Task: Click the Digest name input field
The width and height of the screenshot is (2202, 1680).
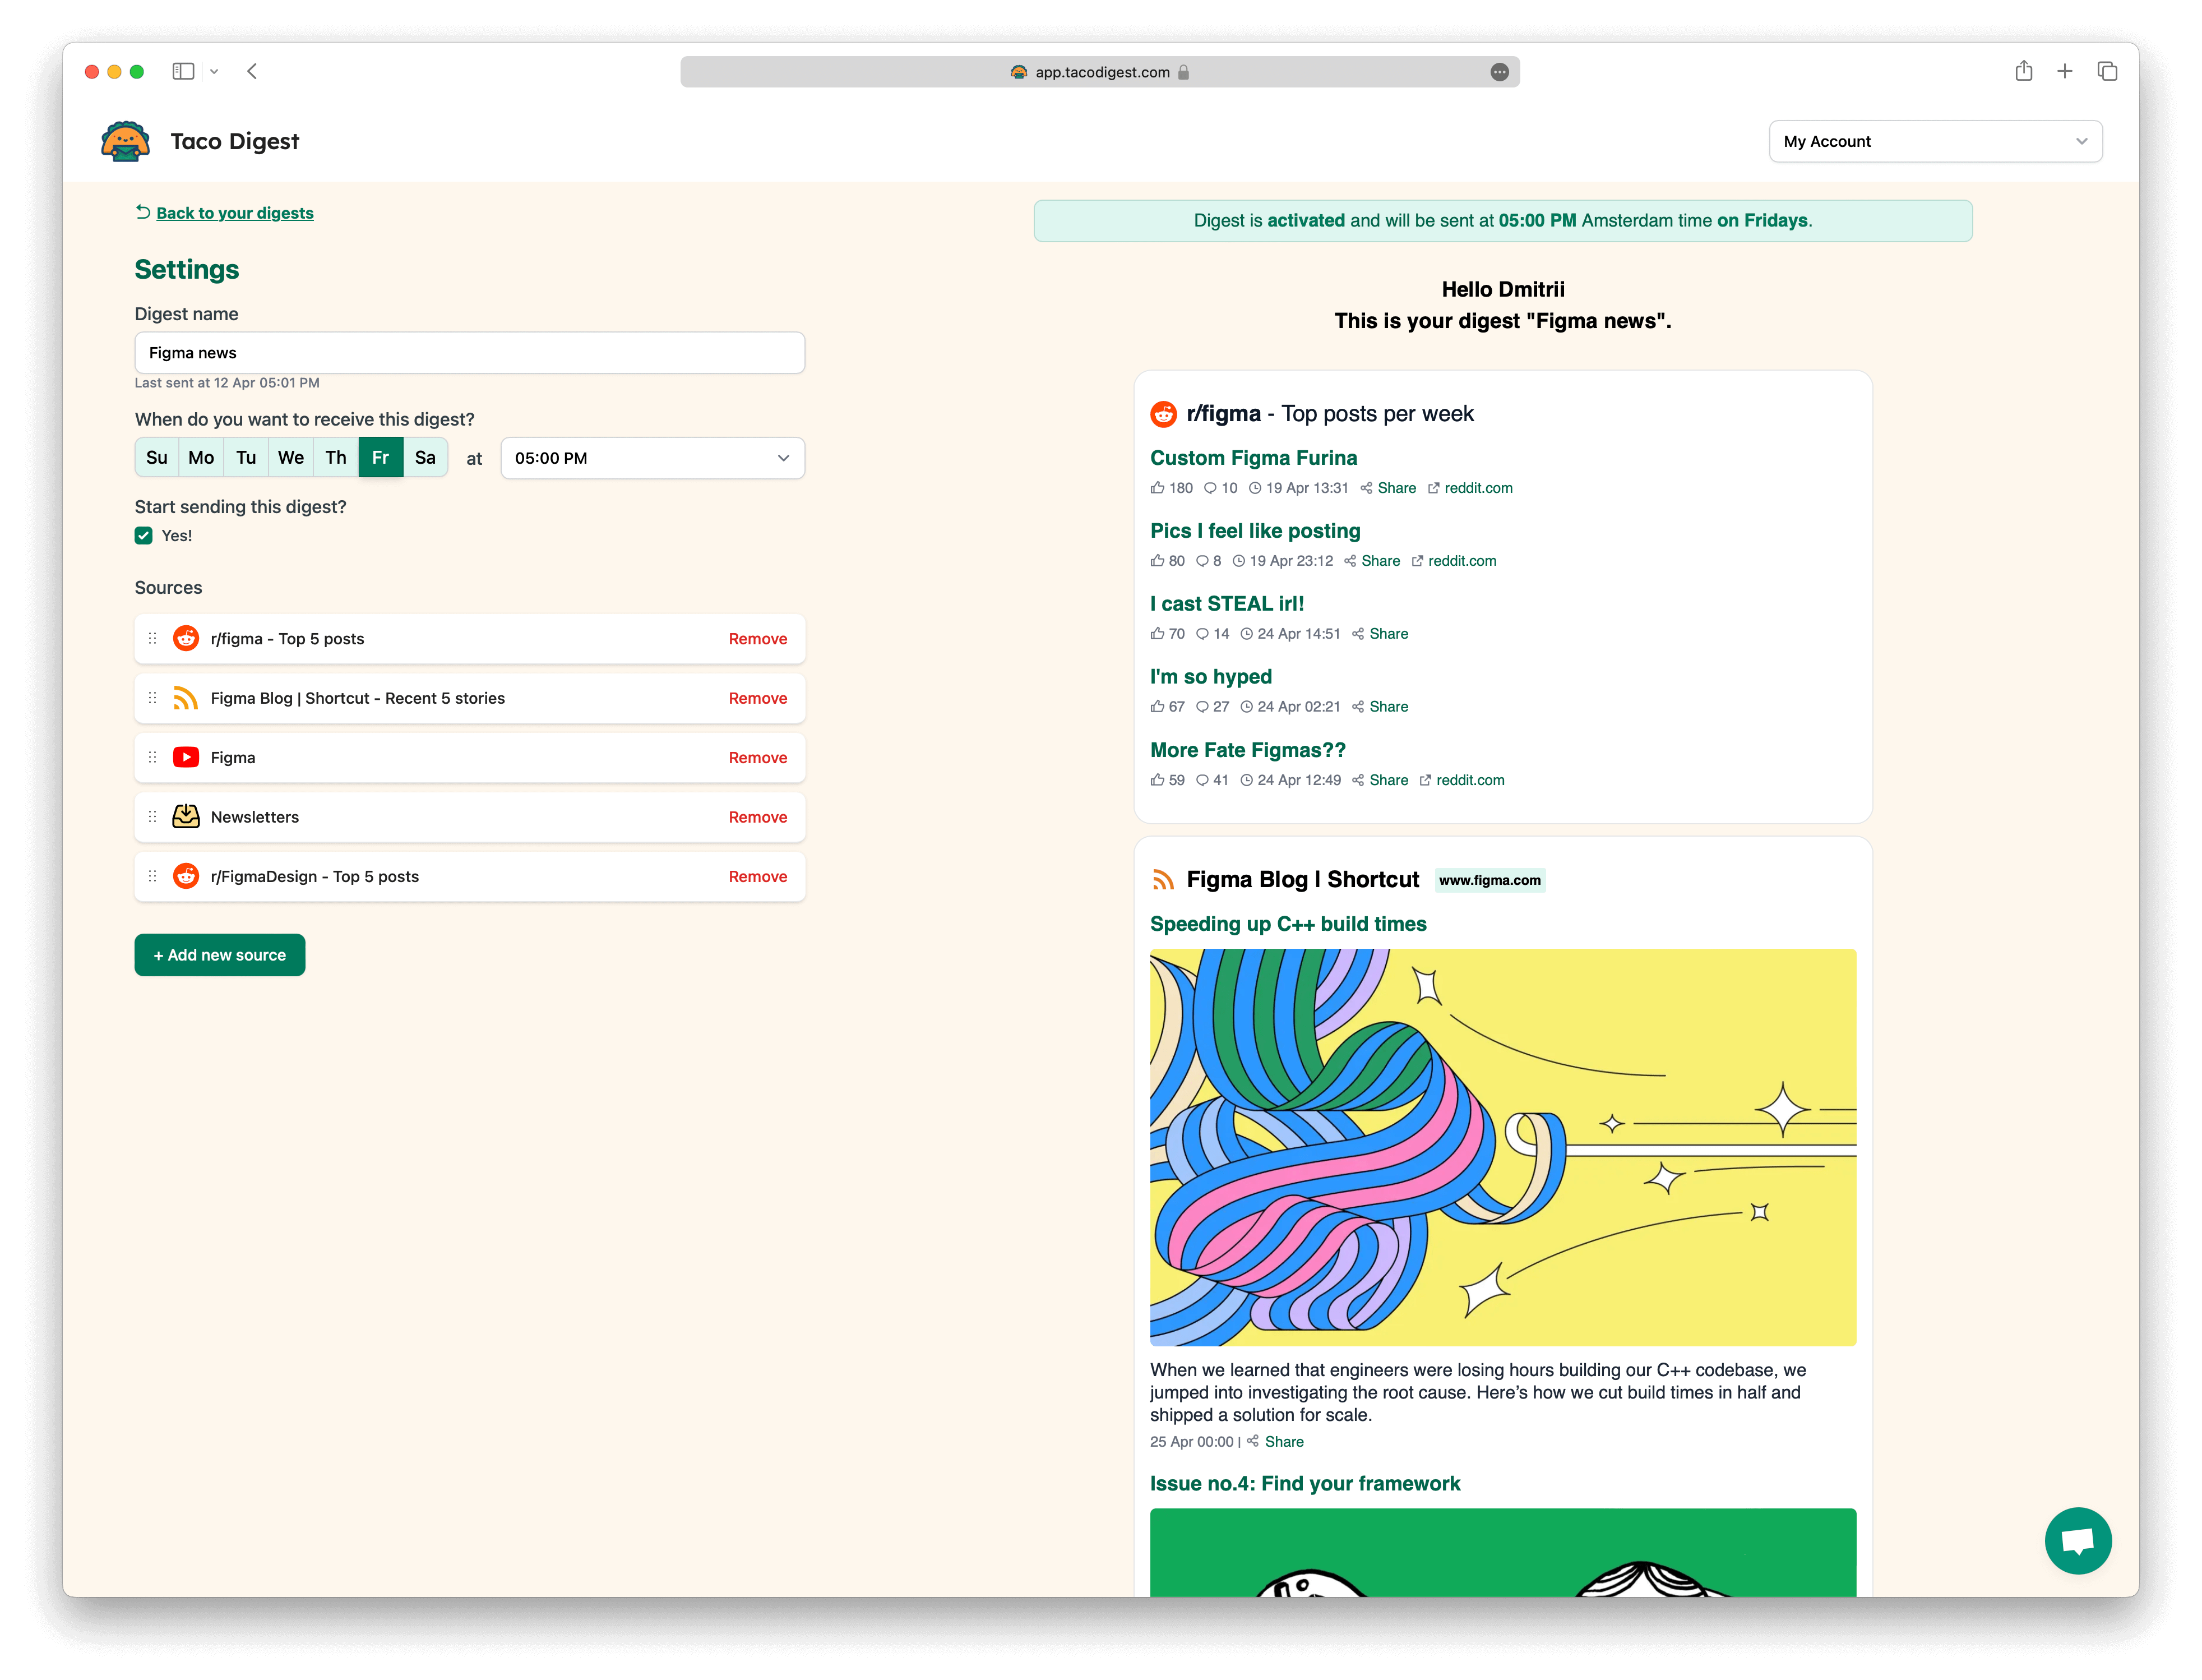Action: pyautogui.click(x=470, y=353)
